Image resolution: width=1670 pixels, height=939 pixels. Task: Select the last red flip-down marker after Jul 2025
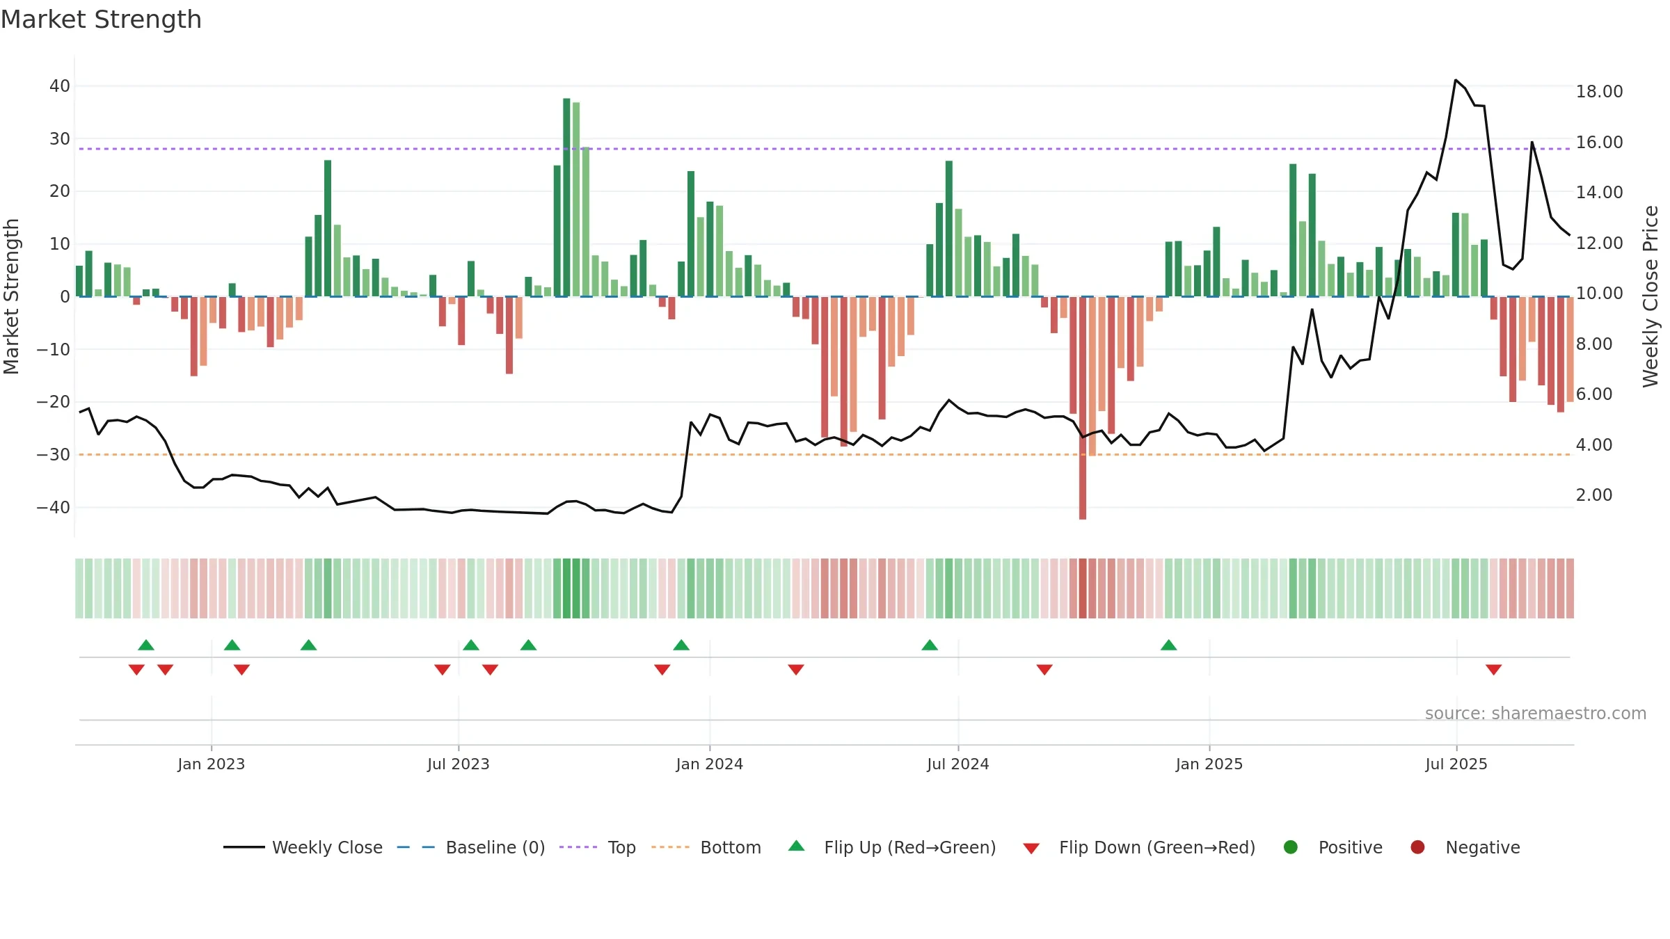point(1493,669)
